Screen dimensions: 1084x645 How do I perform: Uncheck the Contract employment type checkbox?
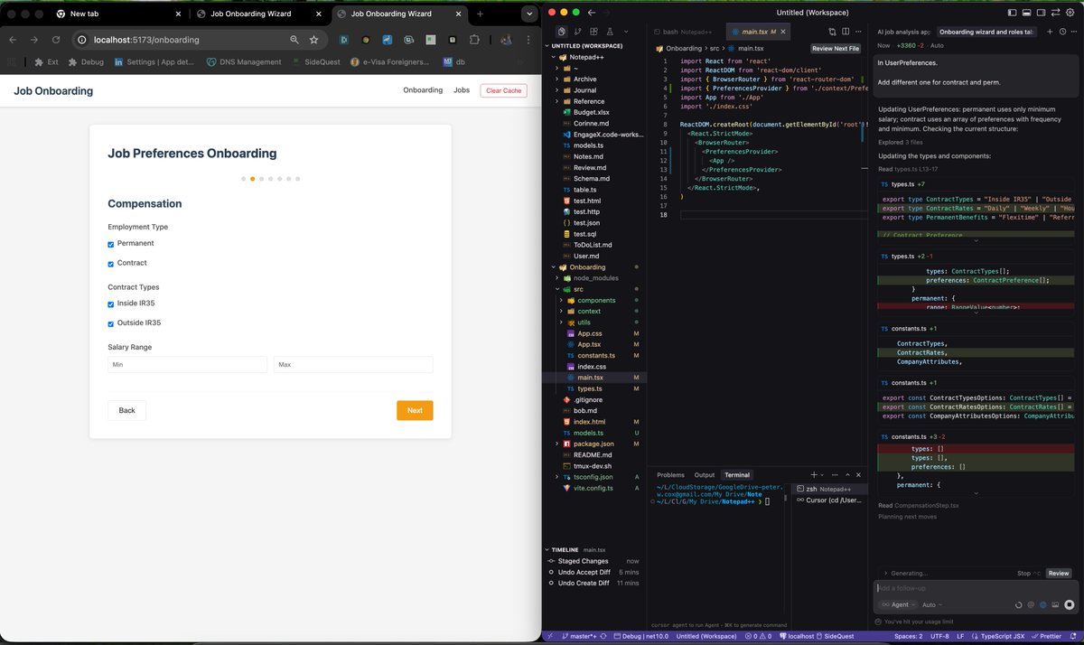click(111, 264)
